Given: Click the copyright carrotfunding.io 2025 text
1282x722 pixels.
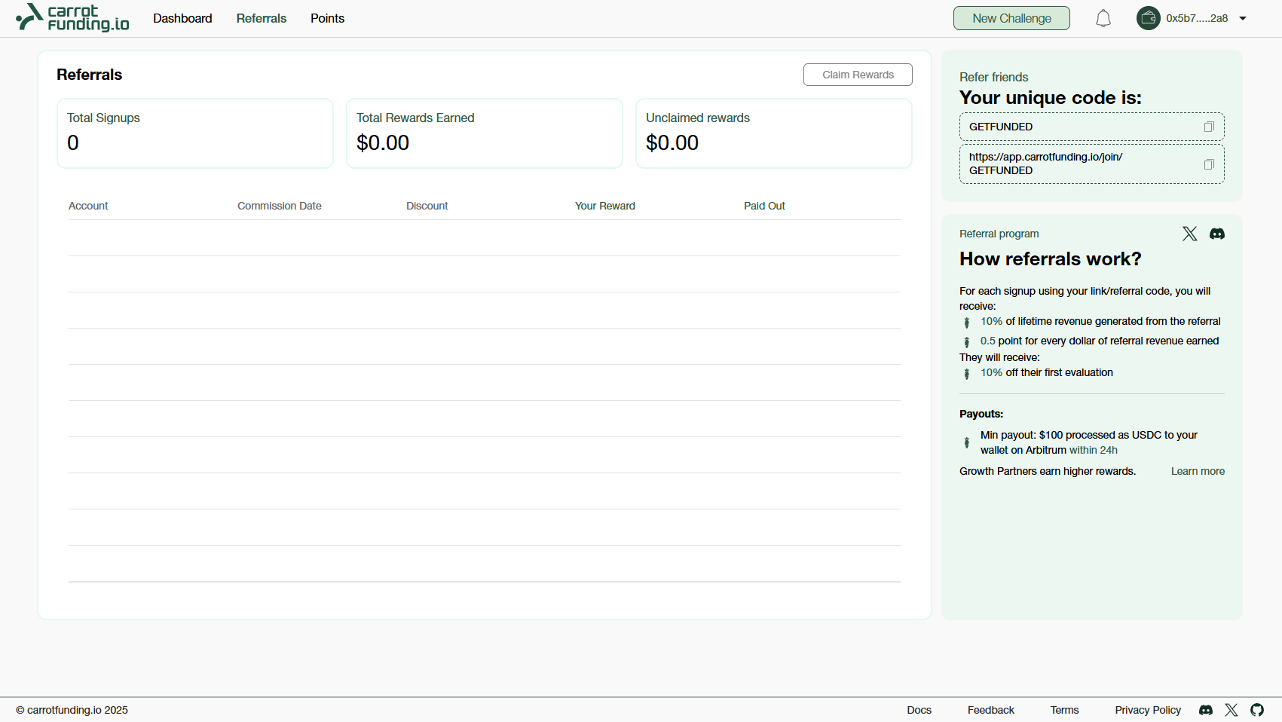Looking at the screenshot, I should (72, 710).
